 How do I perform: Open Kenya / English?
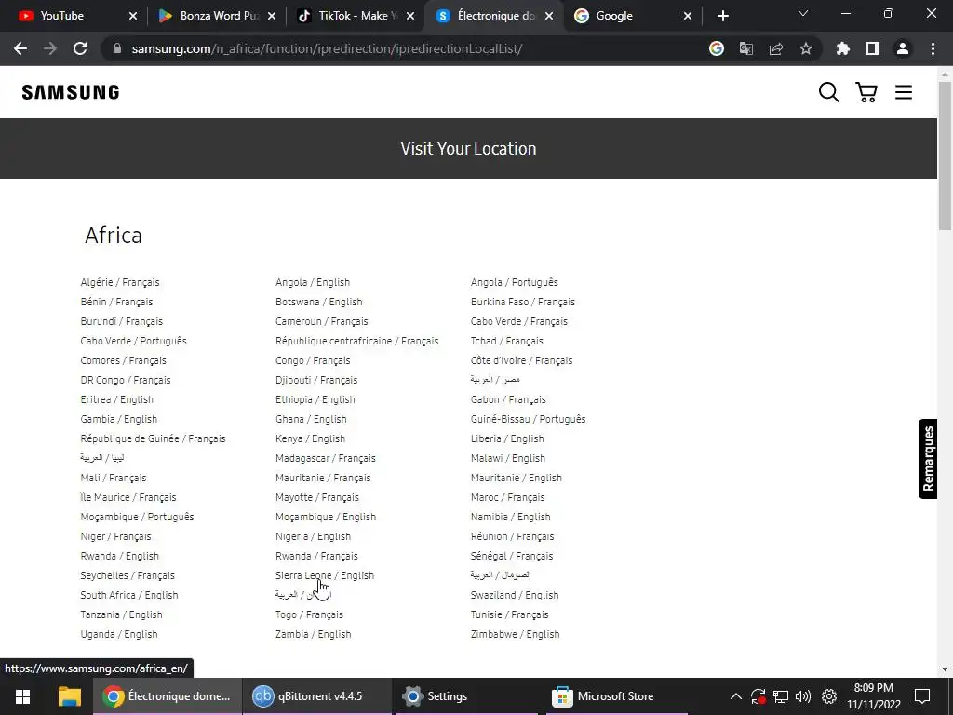pyautogui.click(x=310, y=438)
